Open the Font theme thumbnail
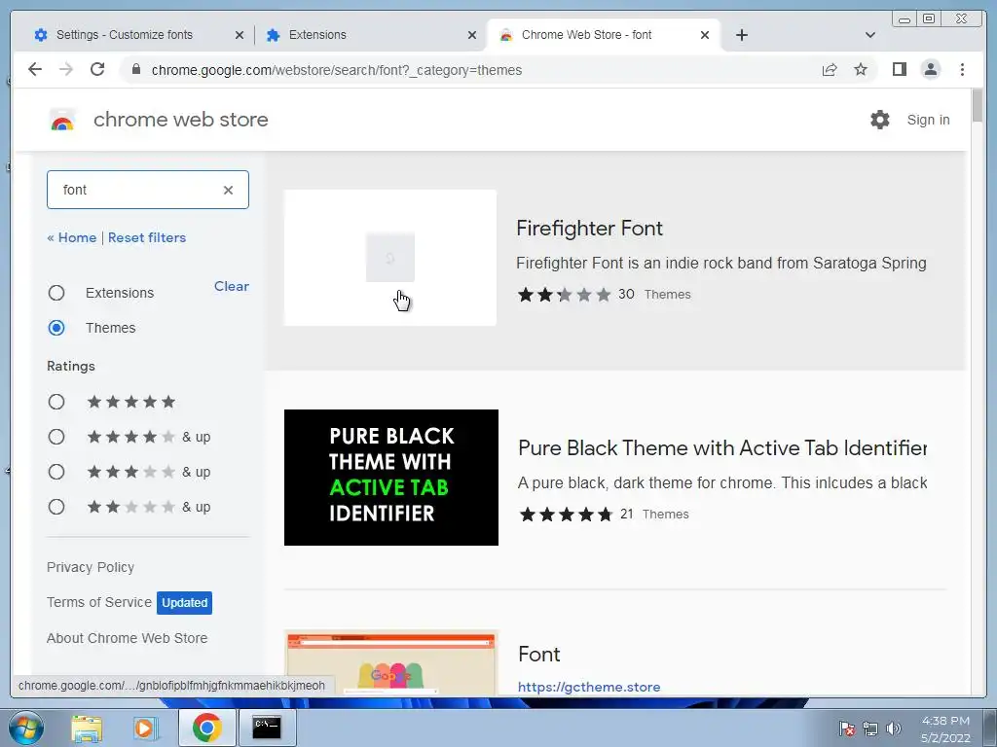Image resolution: width=997 pixels, height=747 pixels. tap(391, 662)
